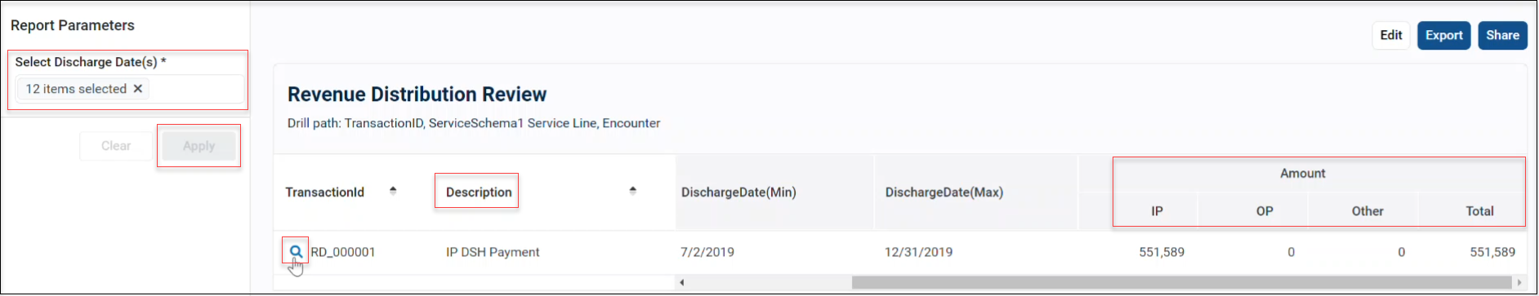This screenshot has width=1539, height=296.
Task: Click the horizontal scrollbar thumb
Action: click(1181, 283)
